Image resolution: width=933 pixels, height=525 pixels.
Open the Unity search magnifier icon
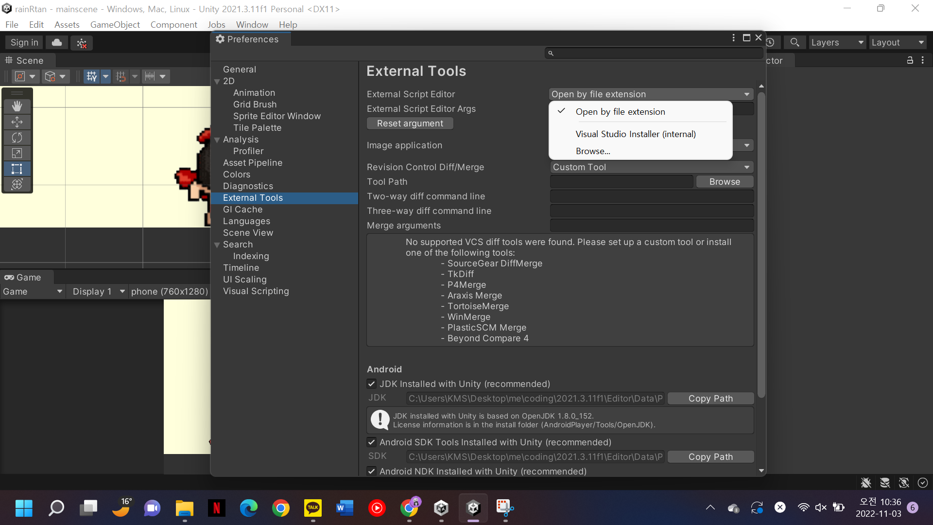click(795, 43)
